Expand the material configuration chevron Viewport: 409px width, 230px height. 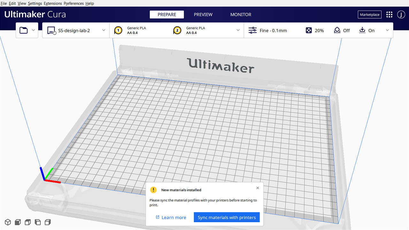[x=238, y=30]
